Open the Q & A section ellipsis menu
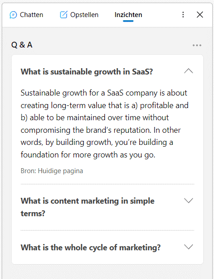Image resolution: width=214 pixels, height=279 pixels. (x=197, y=45)
